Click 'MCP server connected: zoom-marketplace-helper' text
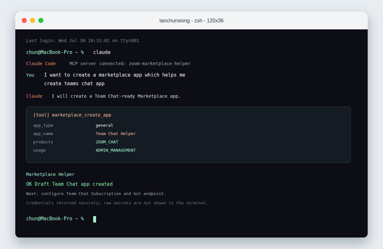The height and width of the screenshot is (249, 383). coord(130,64)
